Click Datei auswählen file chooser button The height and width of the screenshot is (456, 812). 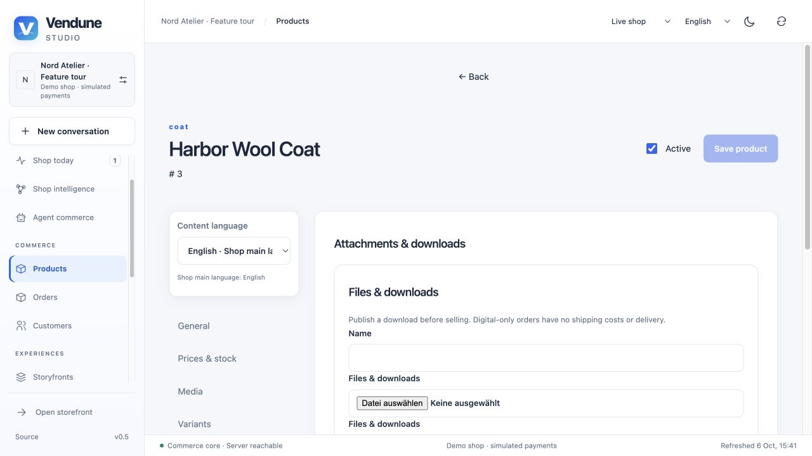tap(392, 403)
